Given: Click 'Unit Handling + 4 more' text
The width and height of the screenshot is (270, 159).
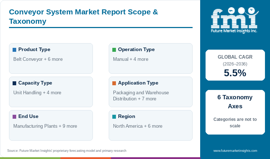Looking at the screenshot, I should point(37,92).
